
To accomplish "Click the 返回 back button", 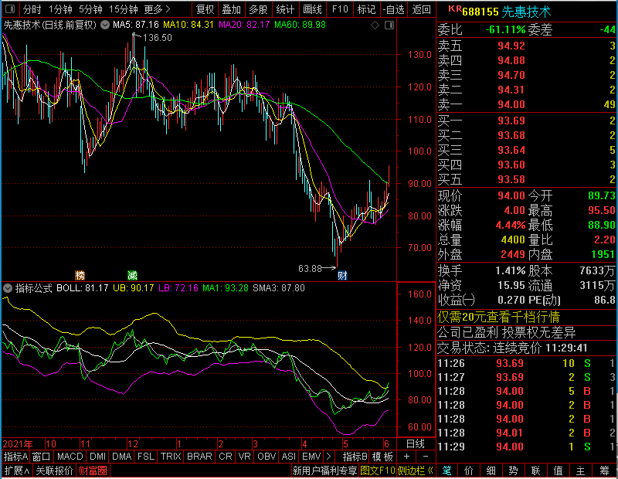I will (421, 9).
